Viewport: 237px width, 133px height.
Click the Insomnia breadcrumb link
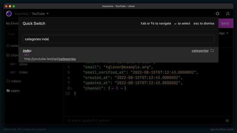pyautogui.click(x=21, y=14)
